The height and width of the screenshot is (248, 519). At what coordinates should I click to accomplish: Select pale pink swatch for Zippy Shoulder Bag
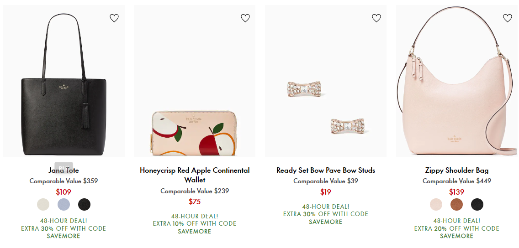(436, 204)
